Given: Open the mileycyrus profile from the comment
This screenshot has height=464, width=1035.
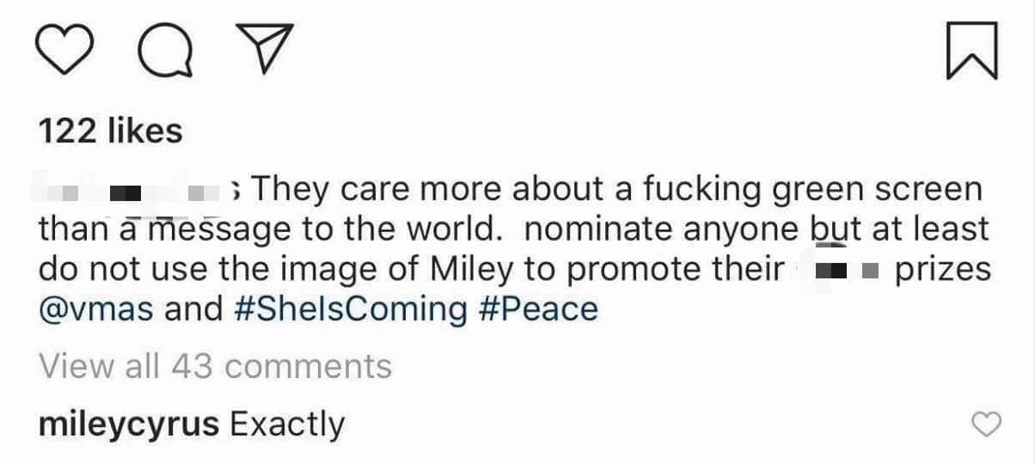Looking at the screenshot, I should [x=130, y=425].
